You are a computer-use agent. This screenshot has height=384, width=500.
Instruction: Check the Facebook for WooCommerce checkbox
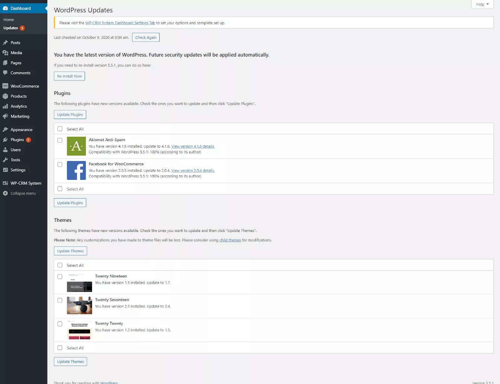tap(60, 165)
